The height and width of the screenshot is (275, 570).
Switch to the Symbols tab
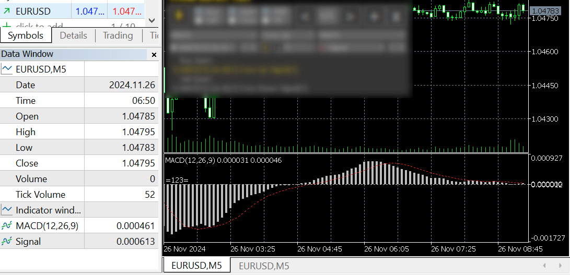pyautogui.click(x=26, y=35)
